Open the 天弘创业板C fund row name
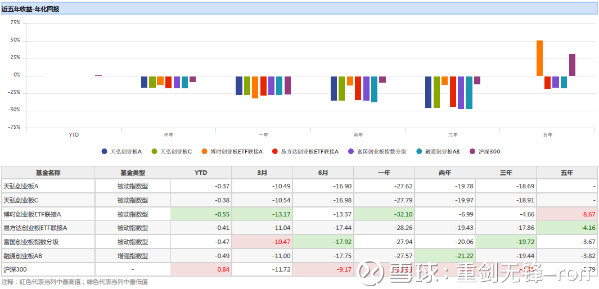This screenshot has width=599, height=289. [21, 200]
